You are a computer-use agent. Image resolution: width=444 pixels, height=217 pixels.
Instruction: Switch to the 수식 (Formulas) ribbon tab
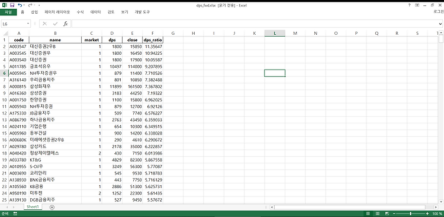[80, 12]
